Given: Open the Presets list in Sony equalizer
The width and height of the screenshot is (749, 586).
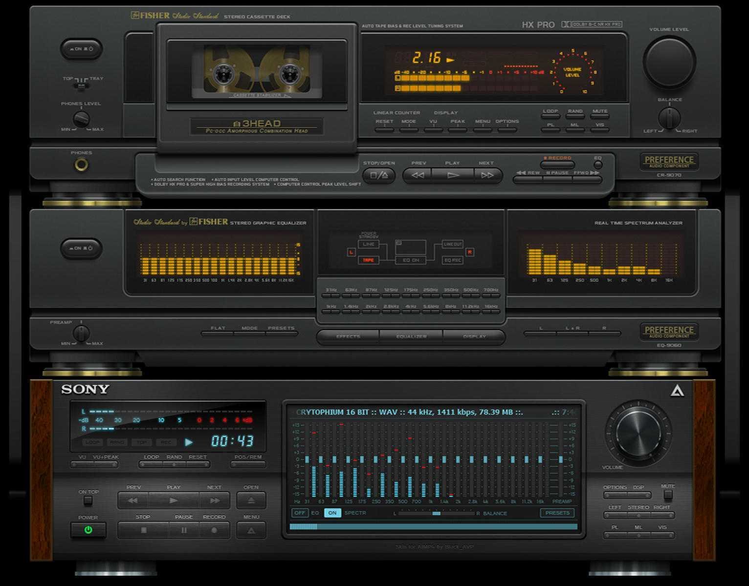Looking at the screenshot, I should [557, 513].
